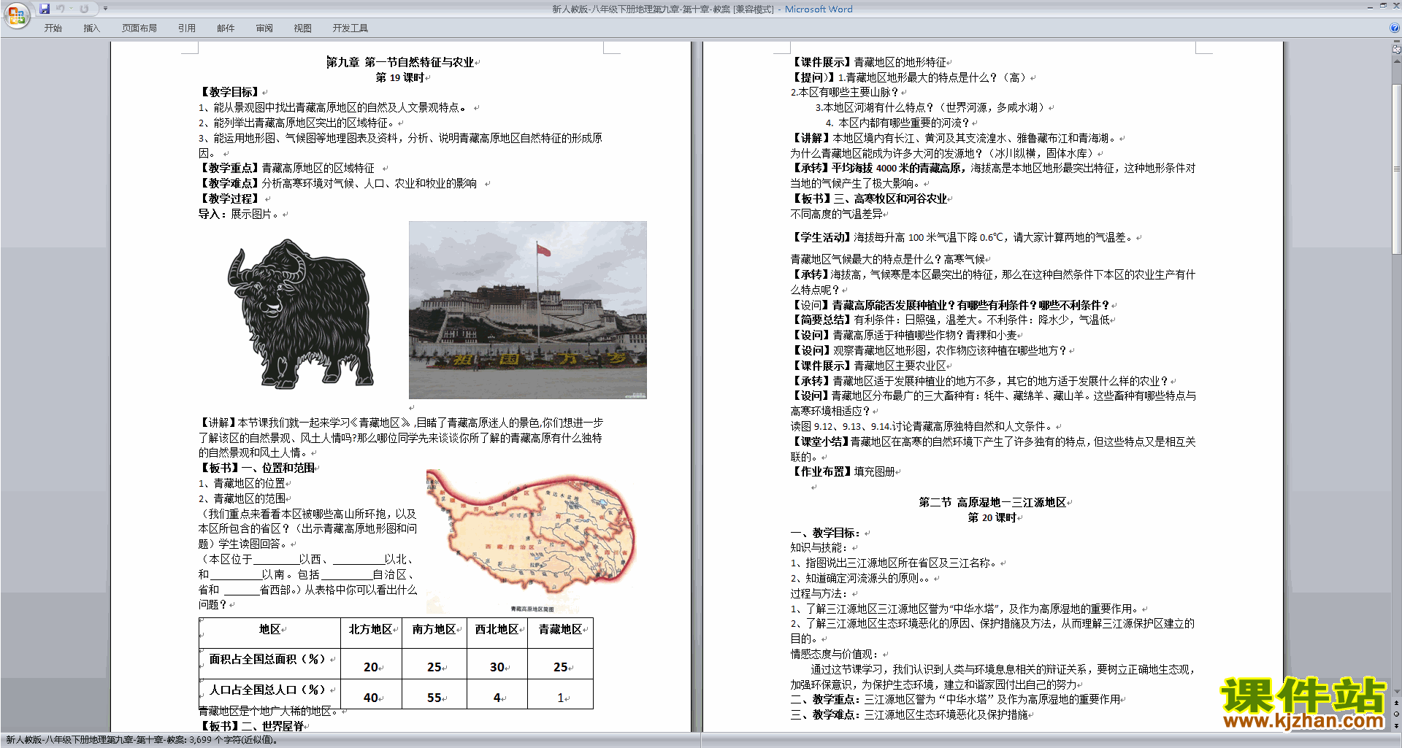Click the vertical scrollbar down arrow
The image size is (1402, 748).
click(x=1396, y=691)
